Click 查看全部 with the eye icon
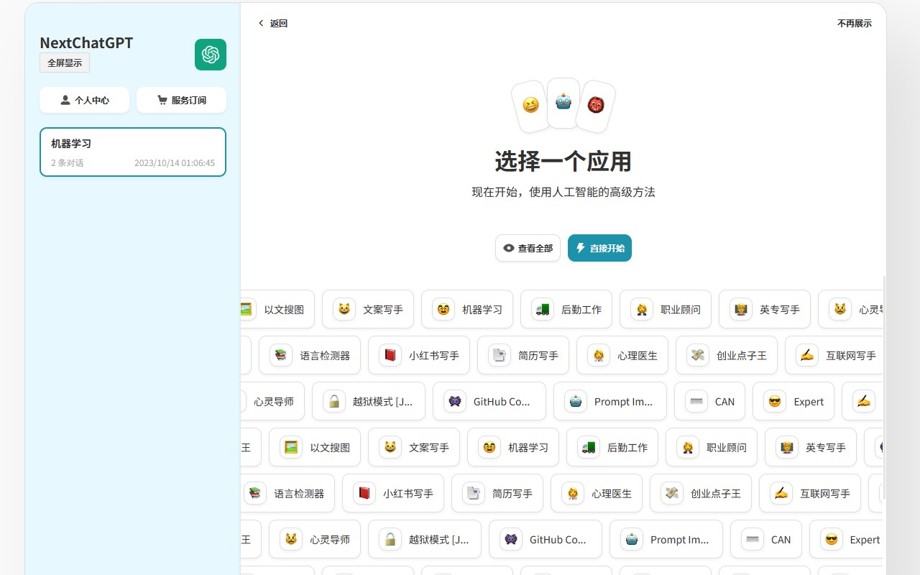Image resolution: width=920 pixels, height=575 pixels. click(x=528, y=248)
